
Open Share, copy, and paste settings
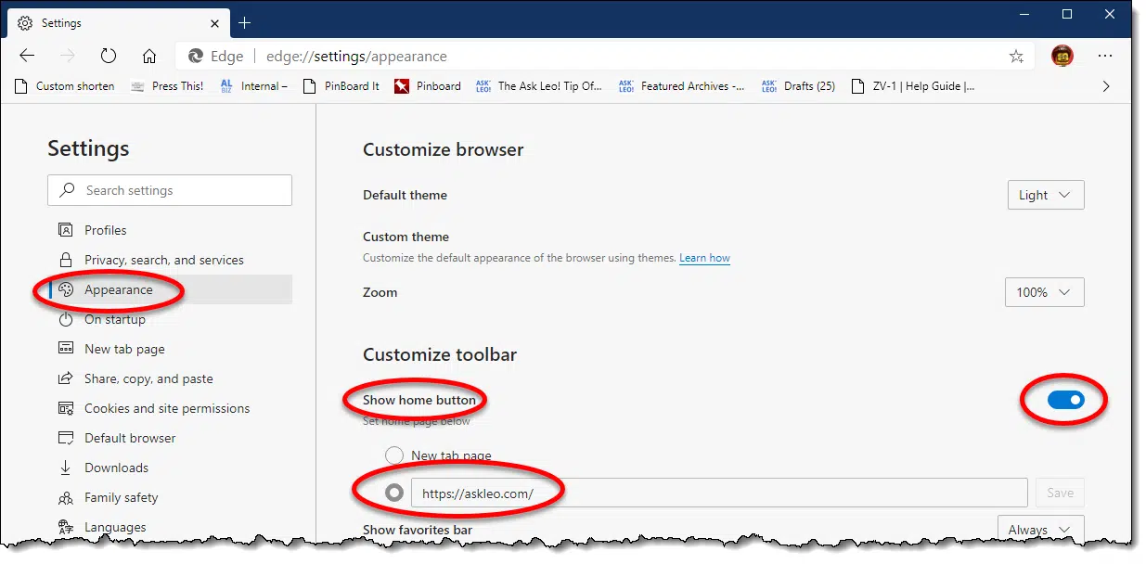click(171, 378)
